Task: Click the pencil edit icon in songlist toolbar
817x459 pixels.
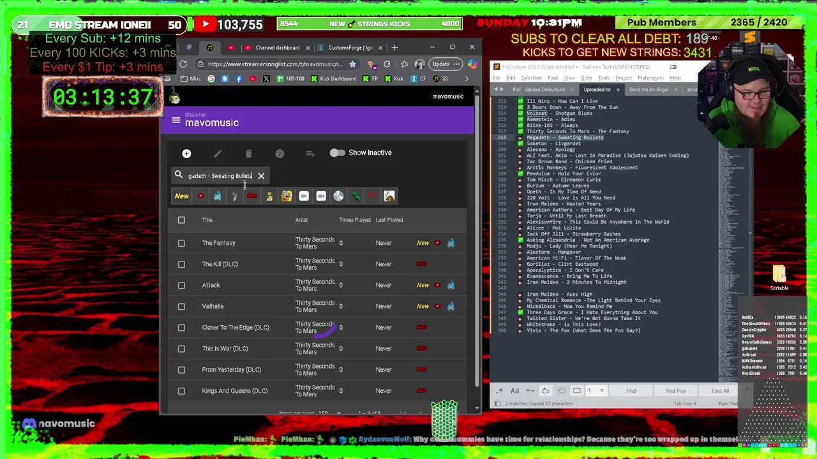Action: pos(218,154)
